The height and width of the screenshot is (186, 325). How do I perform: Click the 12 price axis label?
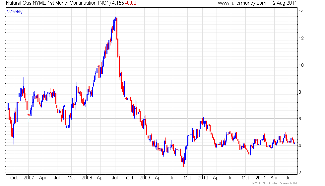[x=301, y=38]
